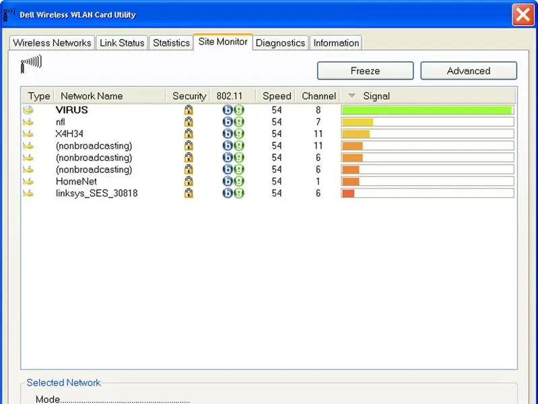Click the Freeze button
Screen dimensions: 538x404
pyautogui.click(x=365, y=71)
